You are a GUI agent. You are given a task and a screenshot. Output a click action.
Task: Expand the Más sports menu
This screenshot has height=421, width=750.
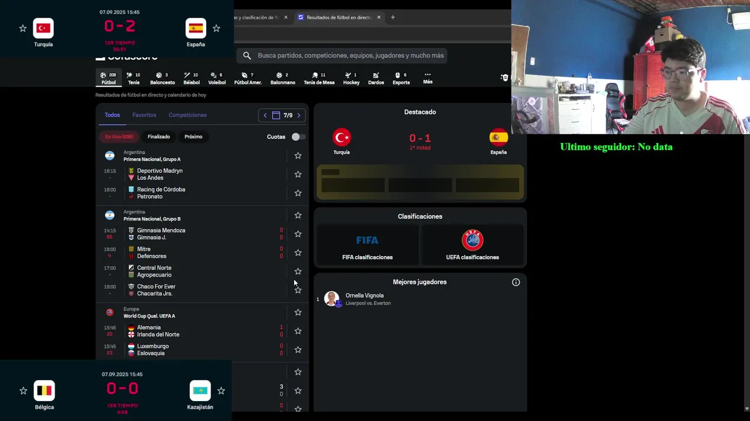coord(428,78)
